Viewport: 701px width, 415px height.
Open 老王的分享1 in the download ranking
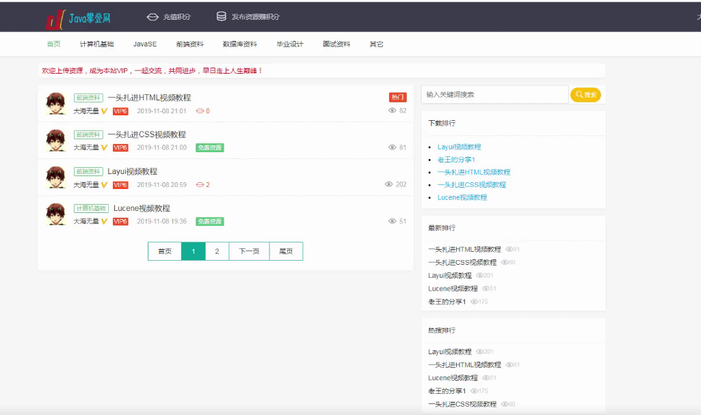(455, 160)
